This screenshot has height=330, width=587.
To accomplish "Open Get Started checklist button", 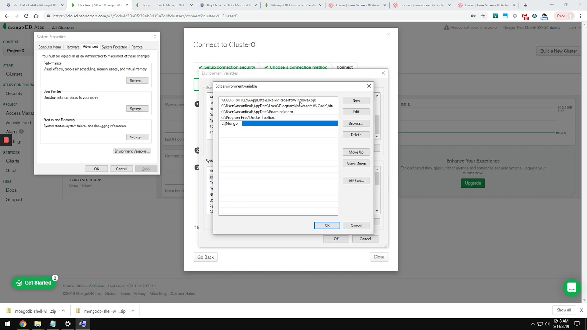I will [x=33, y=283].
